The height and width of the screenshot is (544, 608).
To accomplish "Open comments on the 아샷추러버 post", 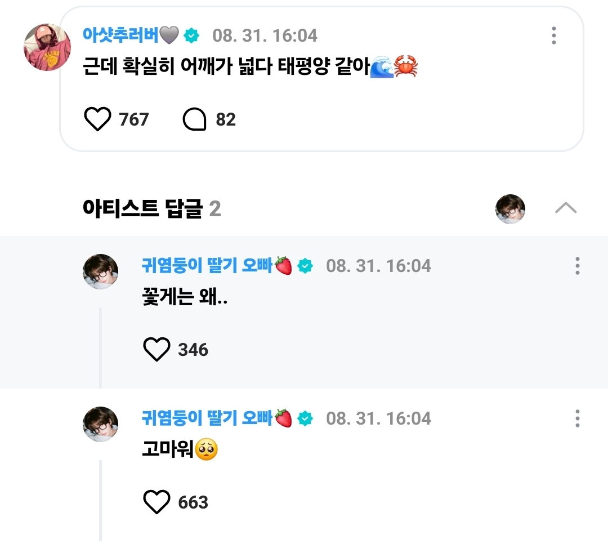I will 195,119.
